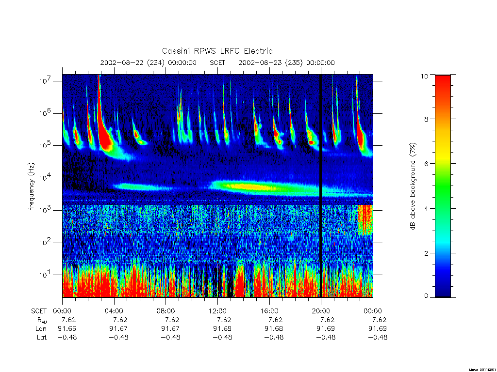Click the 12:00 SCET time tick label
Image resolution: width=497 pixels, height=372 pixels.
click(217, 311)
